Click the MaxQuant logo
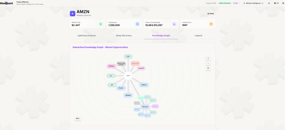Screen dimensions: 285x130 coord(6,3)
